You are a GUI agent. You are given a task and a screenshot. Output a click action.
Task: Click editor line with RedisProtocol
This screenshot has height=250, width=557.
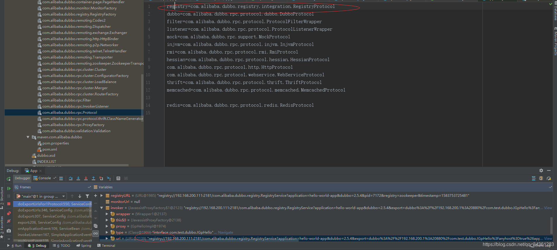tap(240, 105)
